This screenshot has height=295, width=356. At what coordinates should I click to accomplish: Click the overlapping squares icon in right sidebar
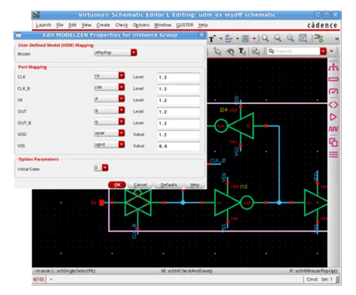pos(333,142)
